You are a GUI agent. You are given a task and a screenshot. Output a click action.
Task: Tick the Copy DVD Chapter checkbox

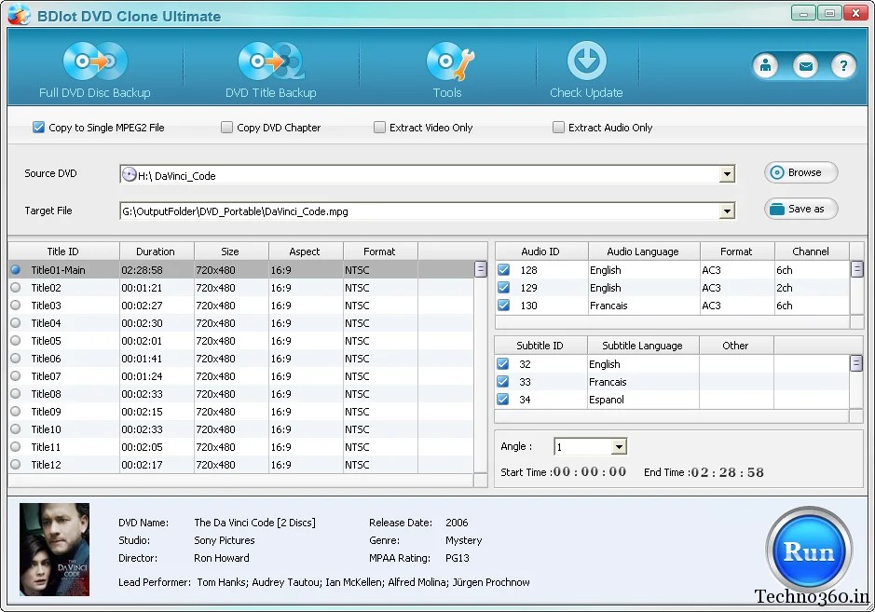click(x=226, y=128)
